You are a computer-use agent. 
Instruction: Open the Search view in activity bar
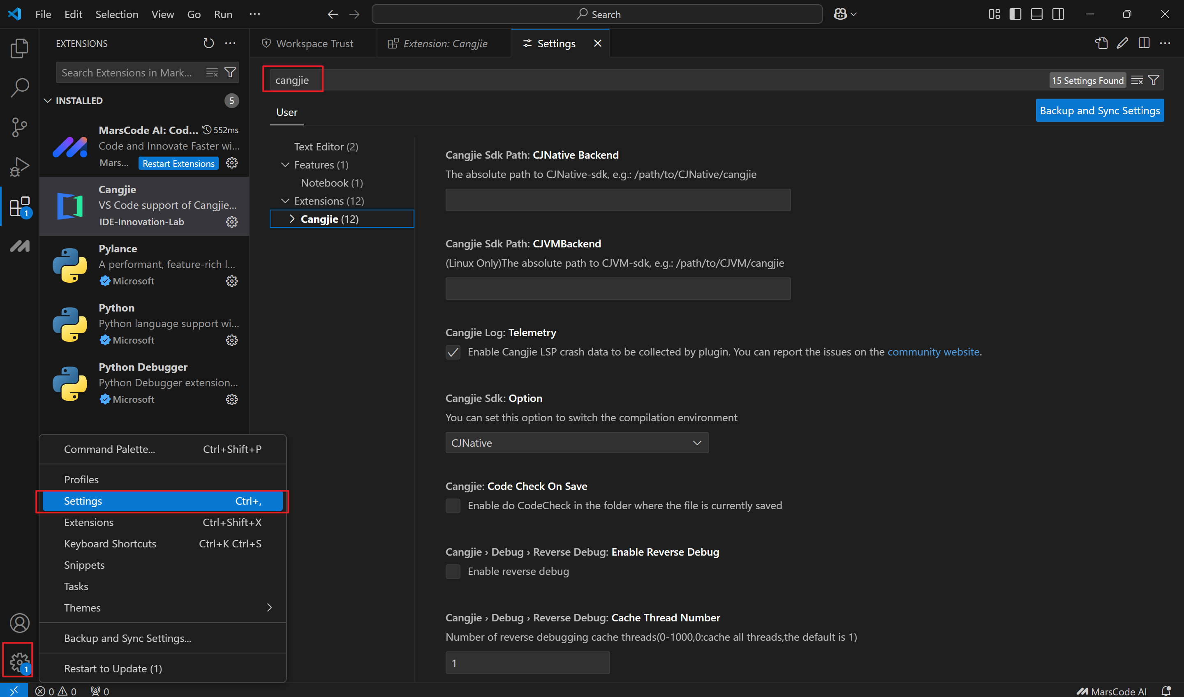click(x=19, y=88)
